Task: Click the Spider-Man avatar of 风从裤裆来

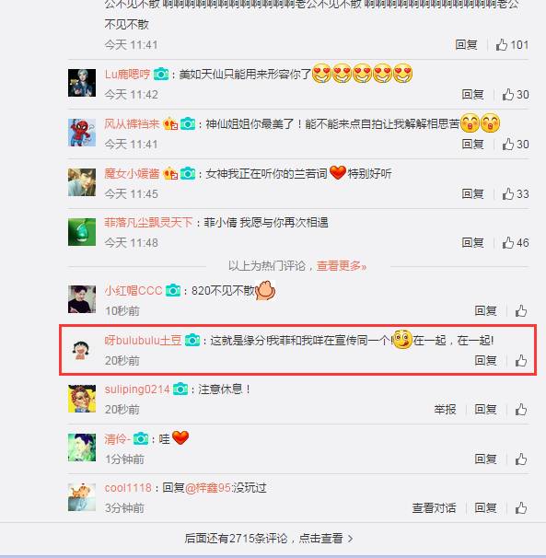Action: pyautogui.click(x=82, y=133)
